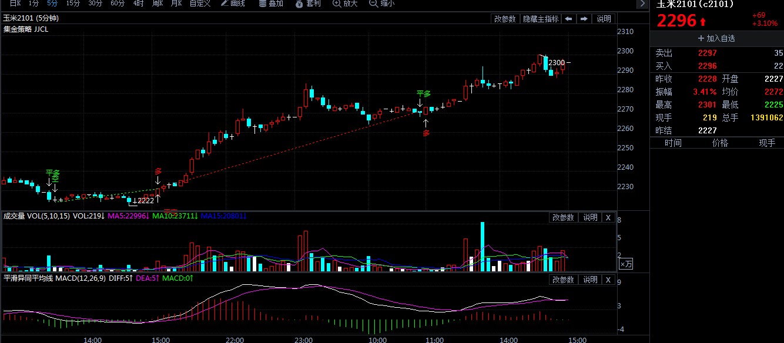Add contract via 加入自选
Screen dimensions: 784x343
(716, 38)
